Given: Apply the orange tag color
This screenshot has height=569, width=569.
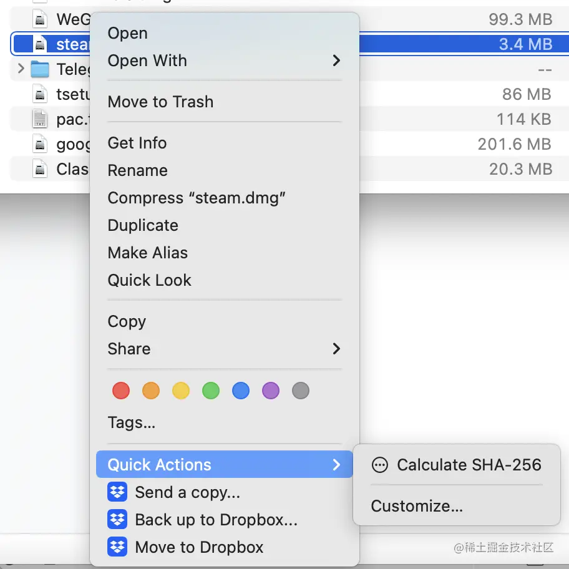Looking at the screenshot, I should [151, 391].
